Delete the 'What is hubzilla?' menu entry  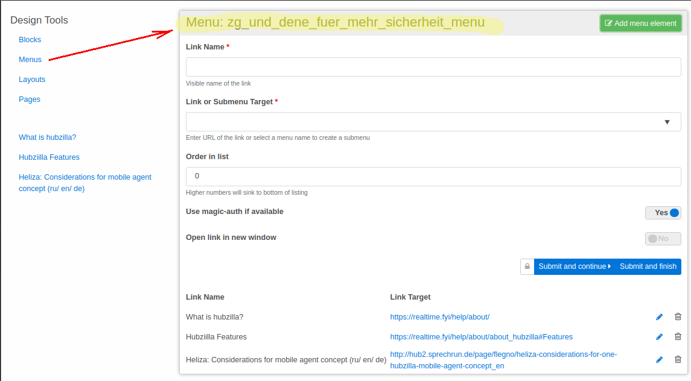(678, 317)
